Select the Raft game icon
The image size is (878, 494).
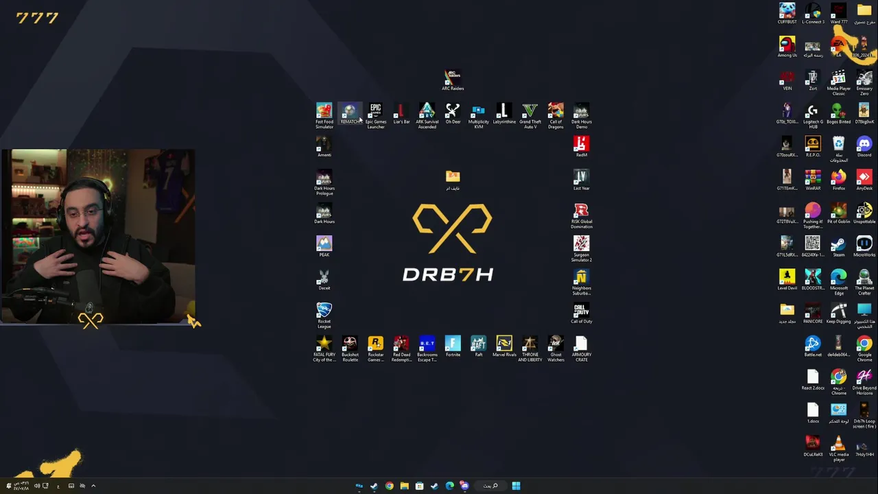479,347
